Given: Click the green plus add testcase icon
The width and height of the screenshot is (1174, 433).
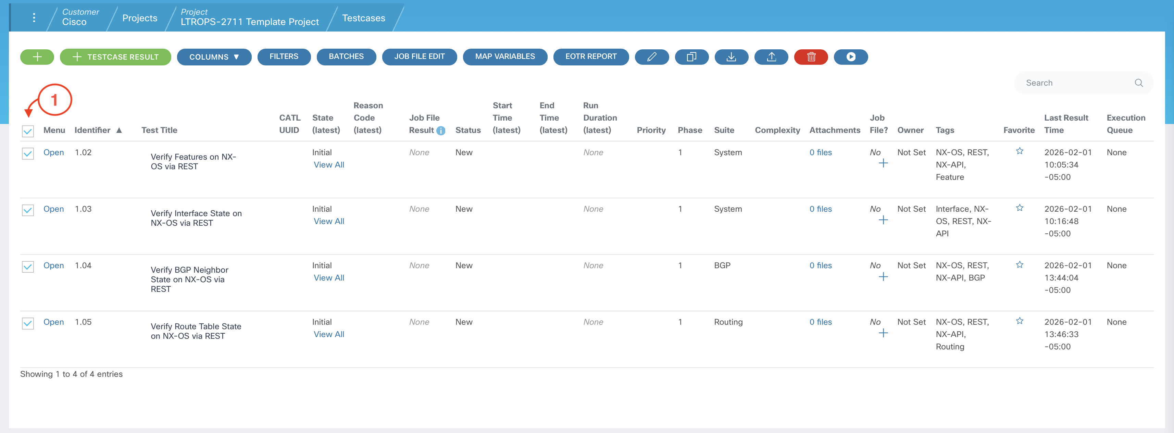Looking at the screenshot, I should (x=37, y=57).
